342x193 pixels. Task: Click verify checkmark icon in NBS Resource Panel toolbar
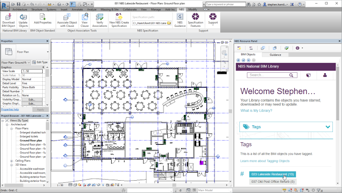point(286,48)
